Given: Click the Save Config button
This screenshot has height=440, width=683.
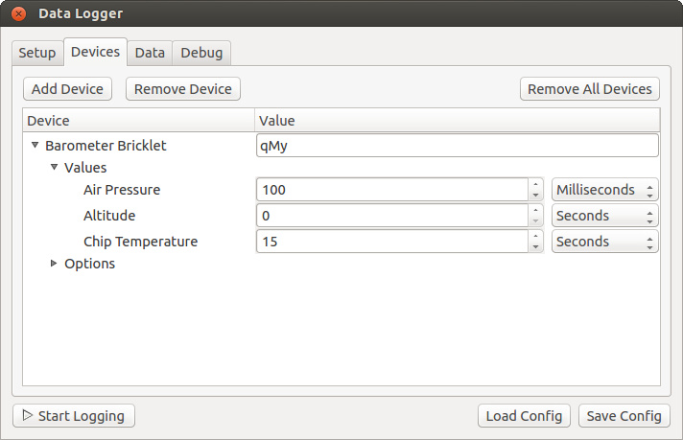Looking at the screenshot, I should (624, 416).
